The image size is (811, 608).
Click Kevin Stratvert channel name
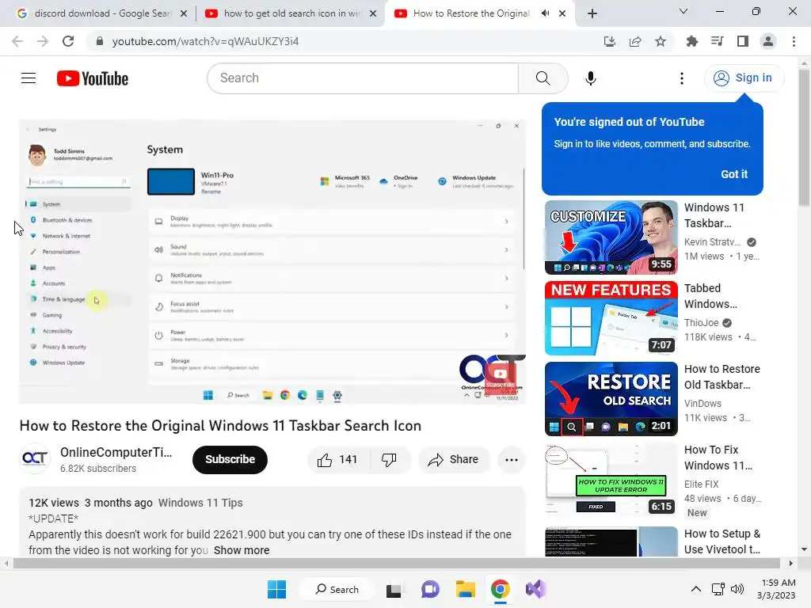(x=712, y=242)
